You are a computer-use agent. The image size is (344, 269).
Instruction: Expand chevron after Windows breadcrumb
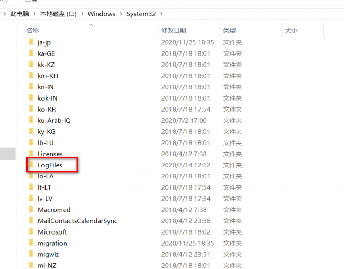pos(121,14)
